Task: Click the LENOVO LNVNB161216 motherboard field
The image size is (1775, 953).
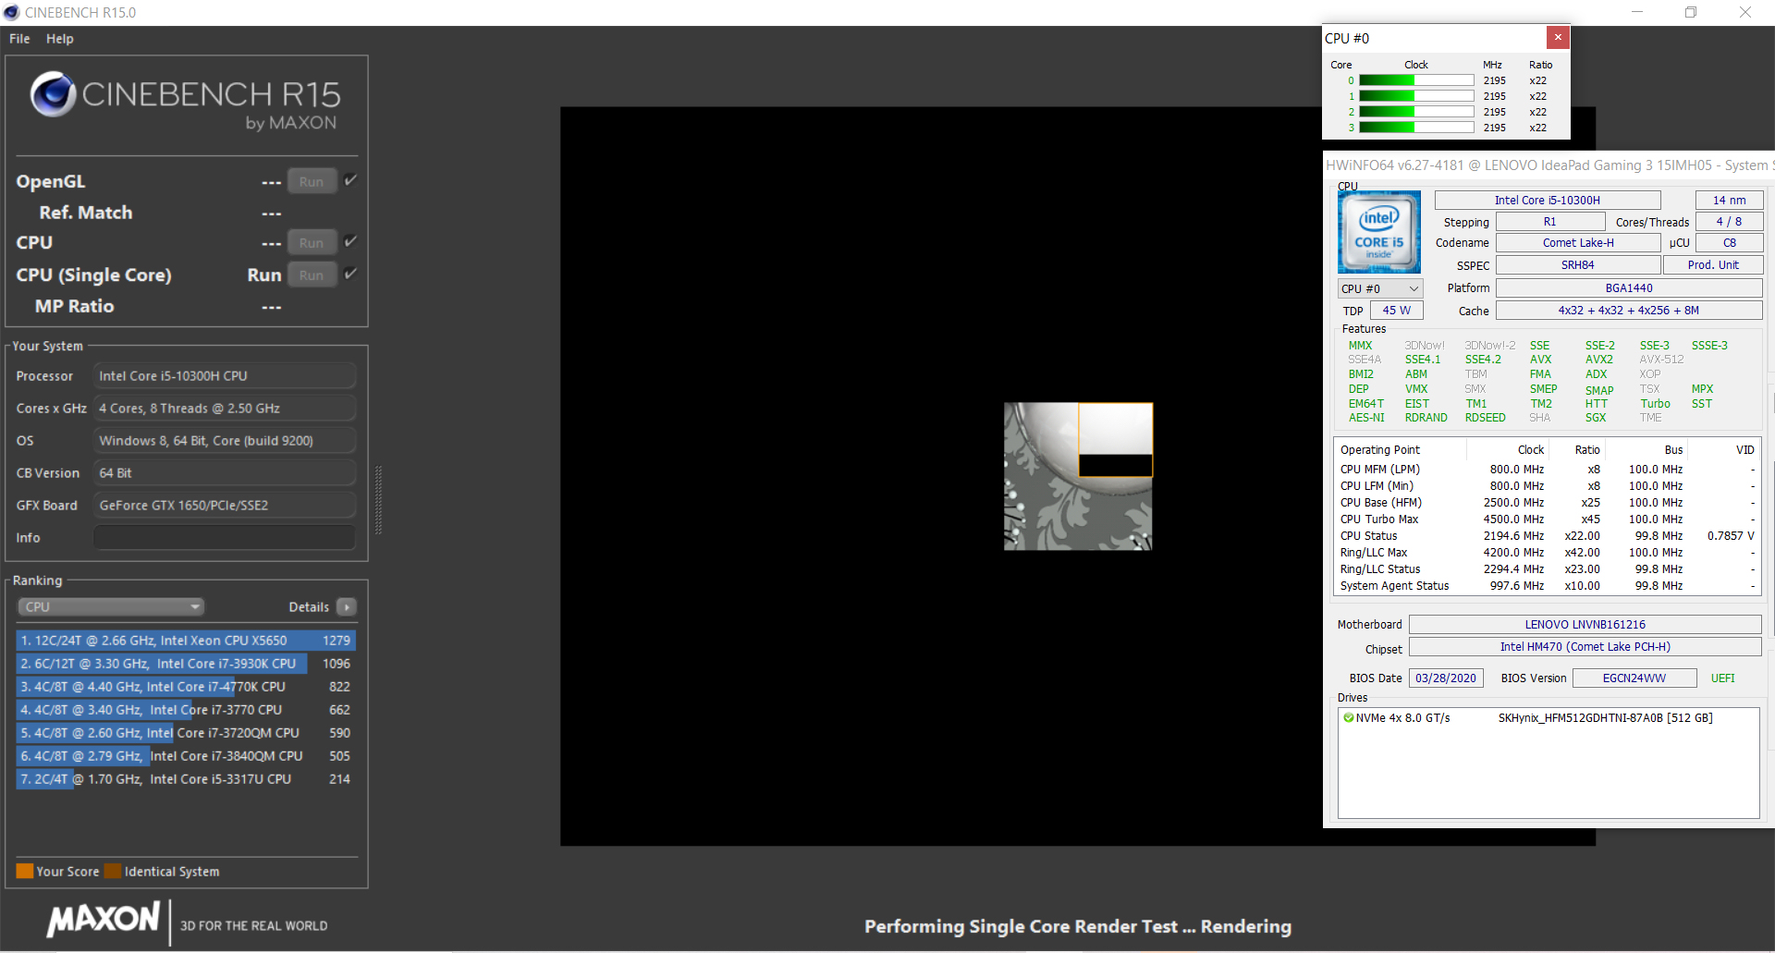Action: pyautogui.click(x=1585, y=625)
